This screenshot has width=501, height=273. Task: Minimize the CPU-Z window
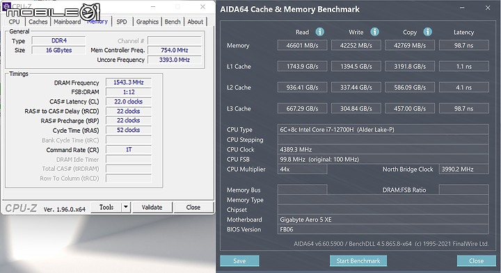153,7
